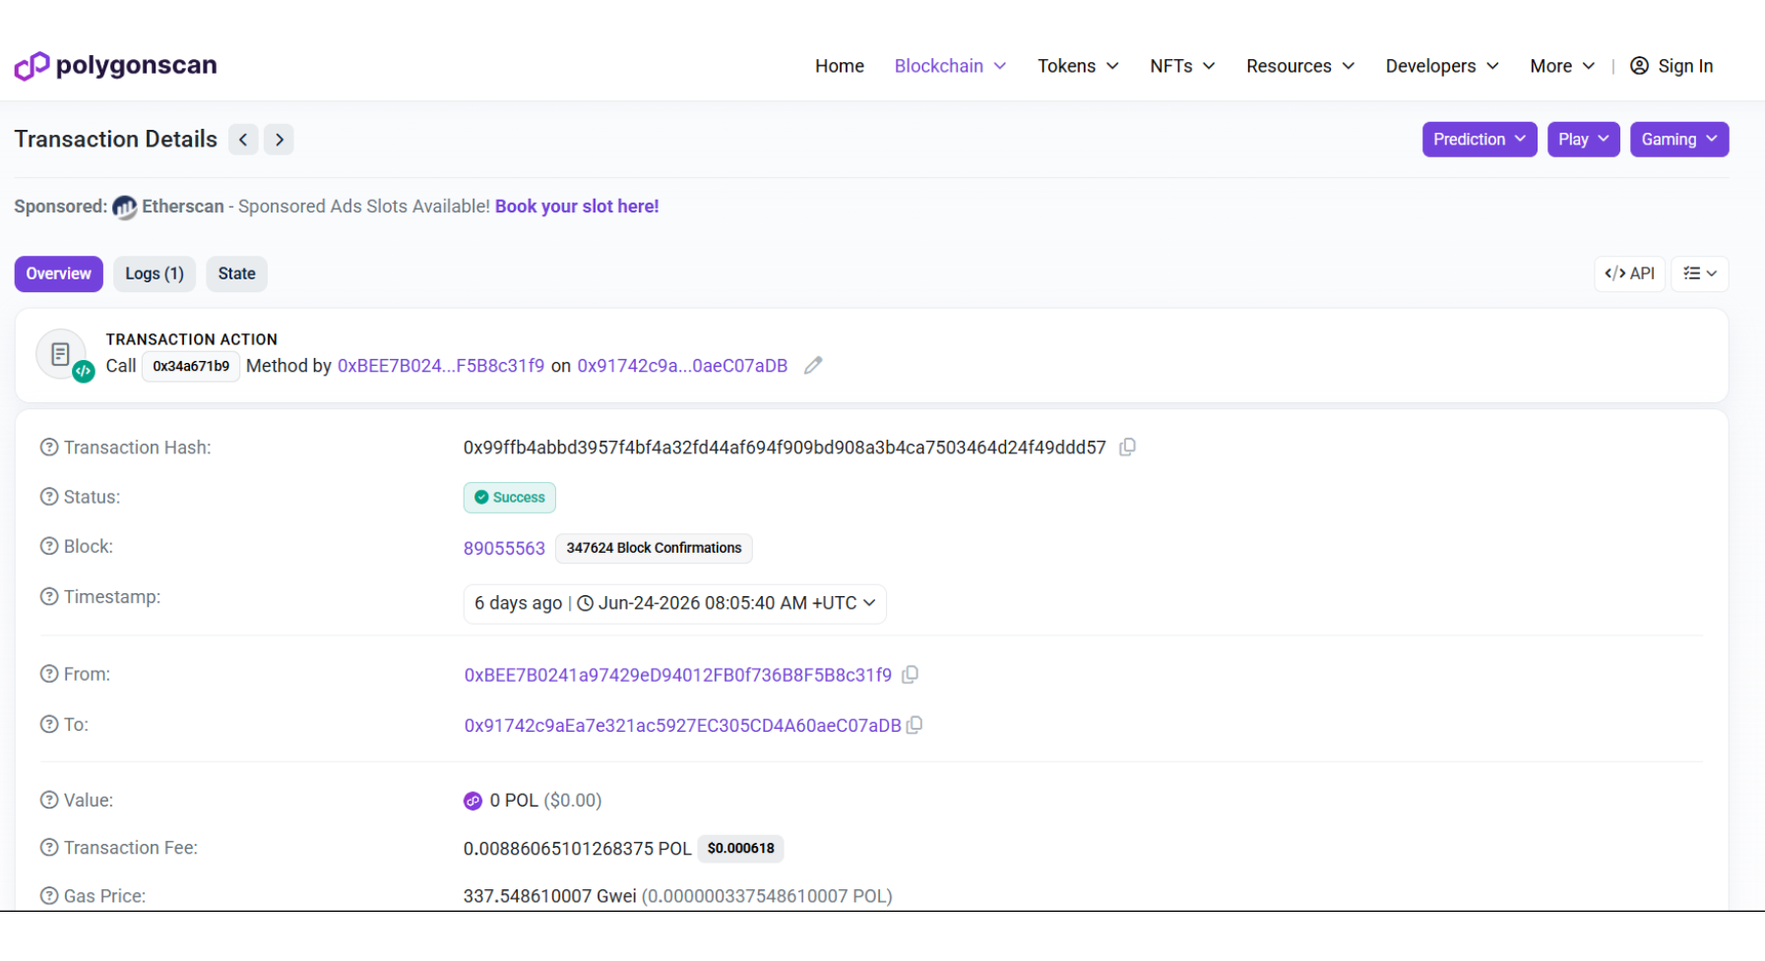
Task: Open the NFTs menu
Action: (x=1182, y=66)
